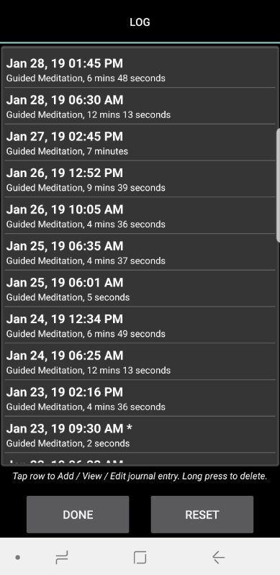Image resolution: width=280 pixels, height=575 pixels.
Task: Tap the home square navigation icon
Action: tap(140, 558)
